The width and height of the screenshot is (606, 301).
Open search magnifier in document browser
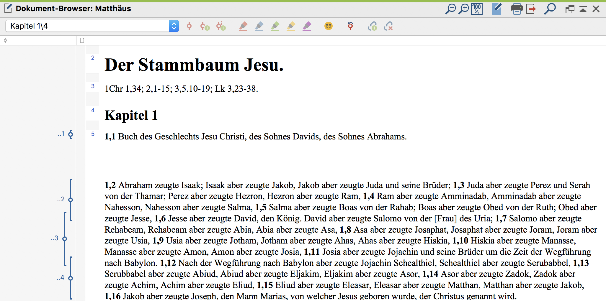pyautogui.click(x=550, y=9)
